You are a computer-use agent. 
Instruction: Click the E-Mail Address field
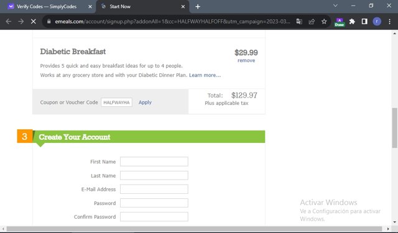point(154,189)
